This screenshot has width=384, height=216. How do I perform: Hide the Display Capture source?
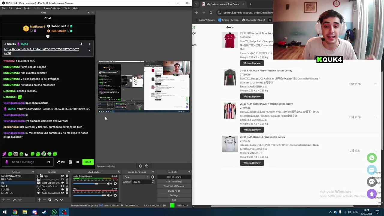[x=62, y=186]
